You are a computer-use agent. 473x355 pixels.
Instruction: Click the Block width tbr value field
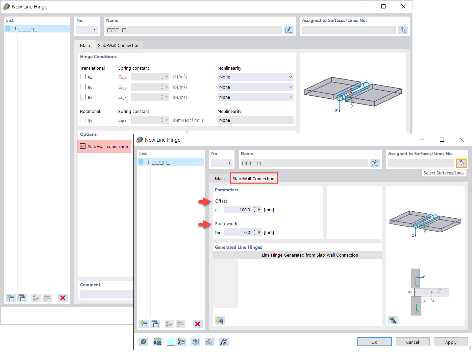pyautogui.click(x=238, y=232)
